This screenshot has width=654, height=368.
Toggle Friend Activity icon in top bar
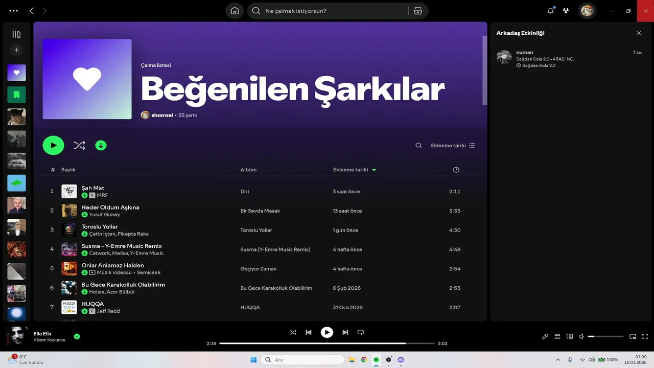[566, 11]
